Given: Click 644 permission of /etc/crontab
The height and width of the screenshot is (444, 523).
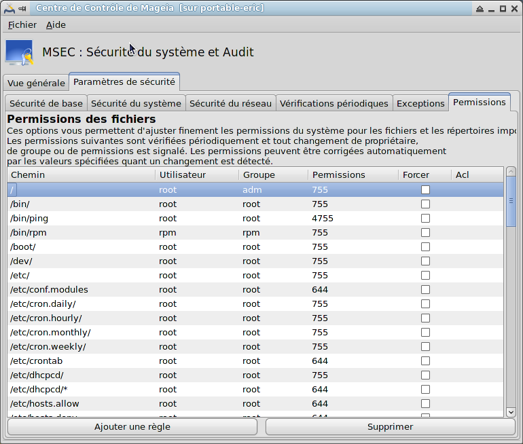Looking at the screenshot, I should pos(320,361).
